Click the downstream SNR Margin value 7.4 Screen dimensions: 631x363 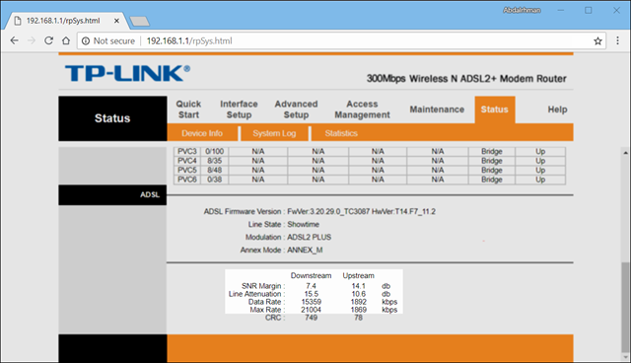pos(312,286)
